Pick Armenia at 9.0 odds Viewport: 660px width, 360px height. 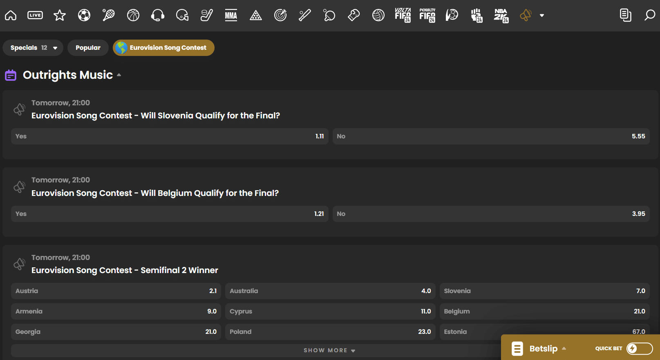point(116,311)
